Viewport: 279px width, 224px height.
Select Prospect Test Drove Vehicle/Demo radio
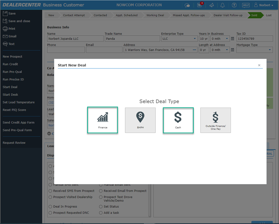coord(101,197)
